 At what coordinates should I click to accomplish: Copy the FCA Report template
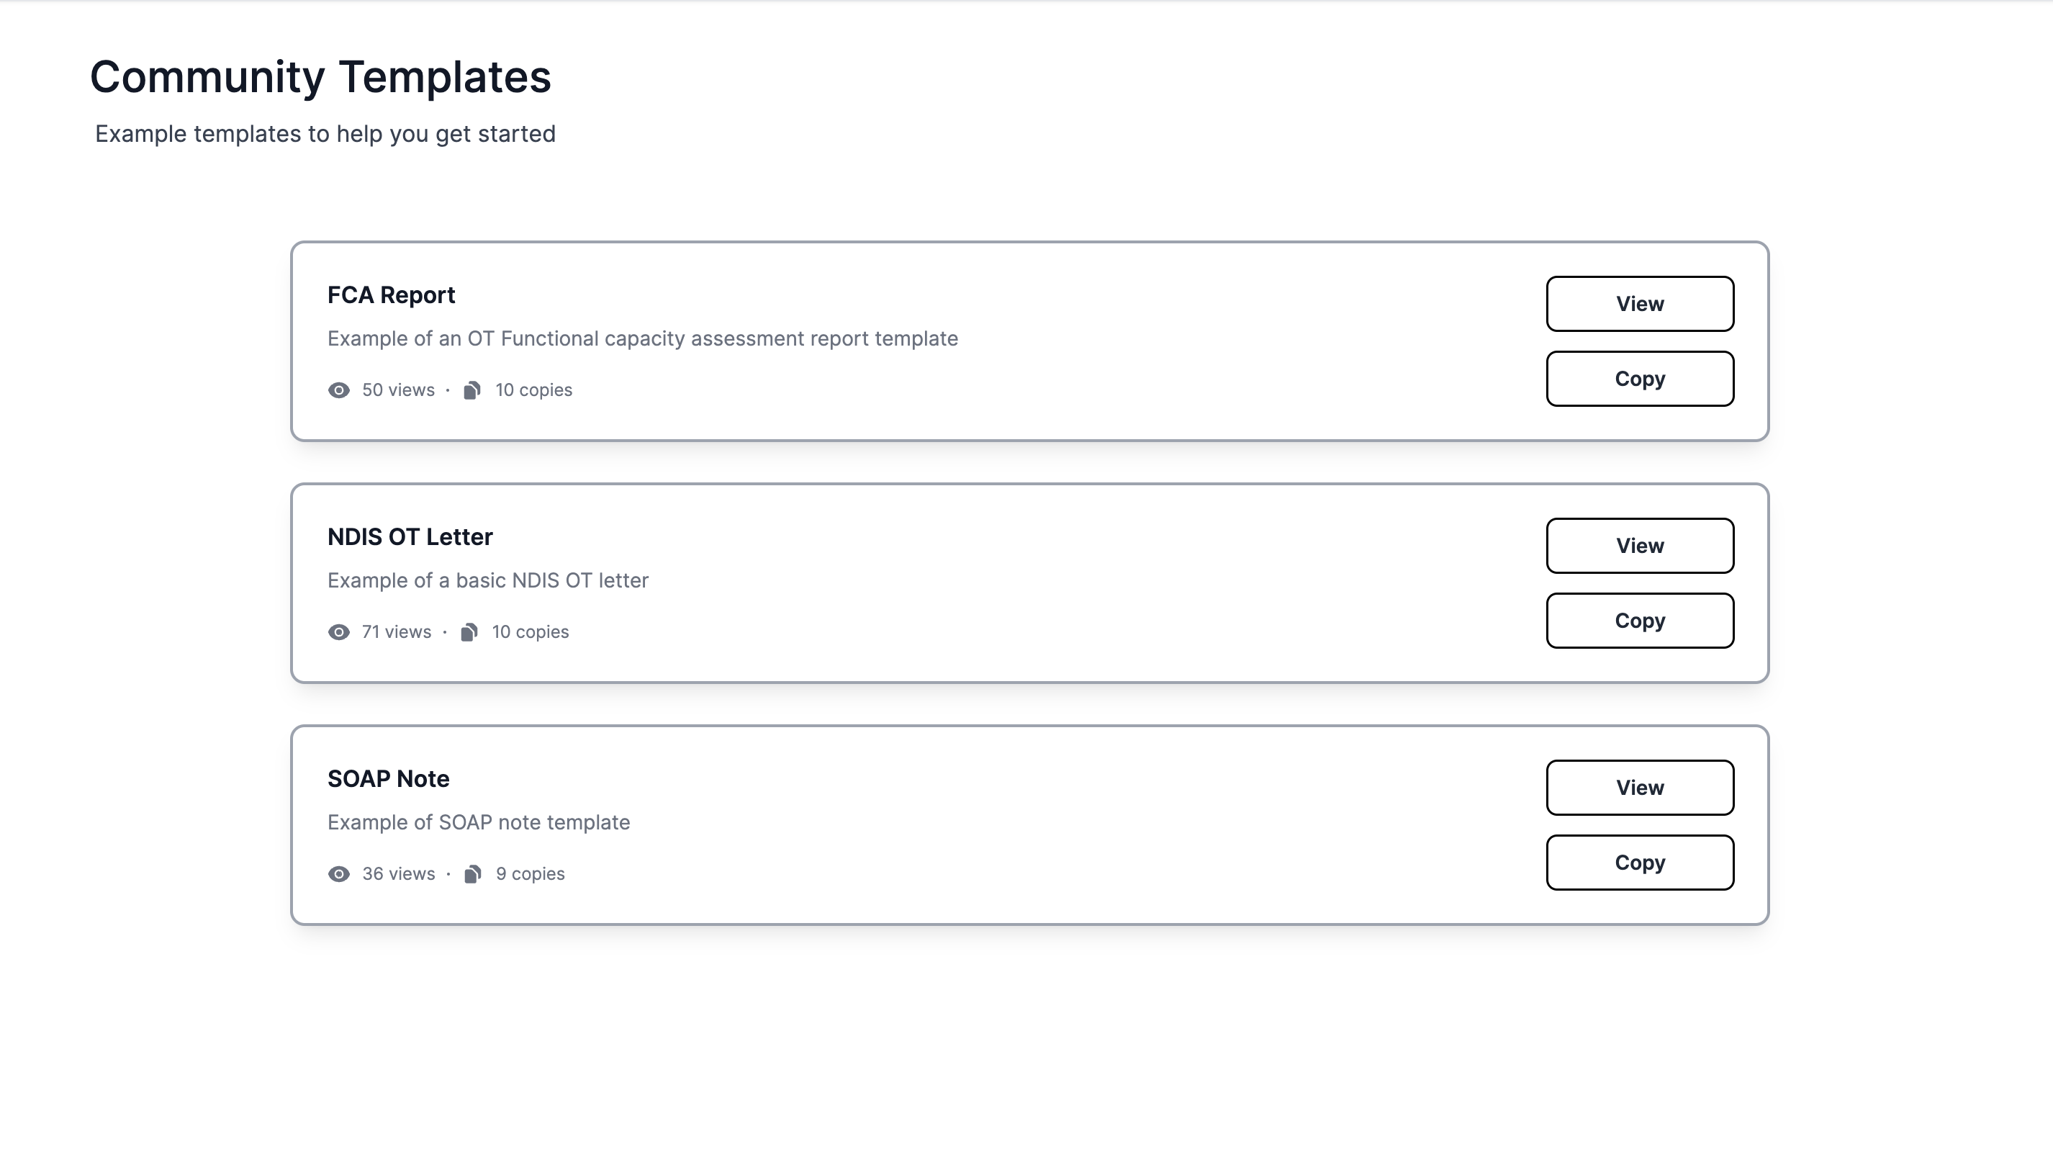pyautogui.click(x=1639, y=379)
